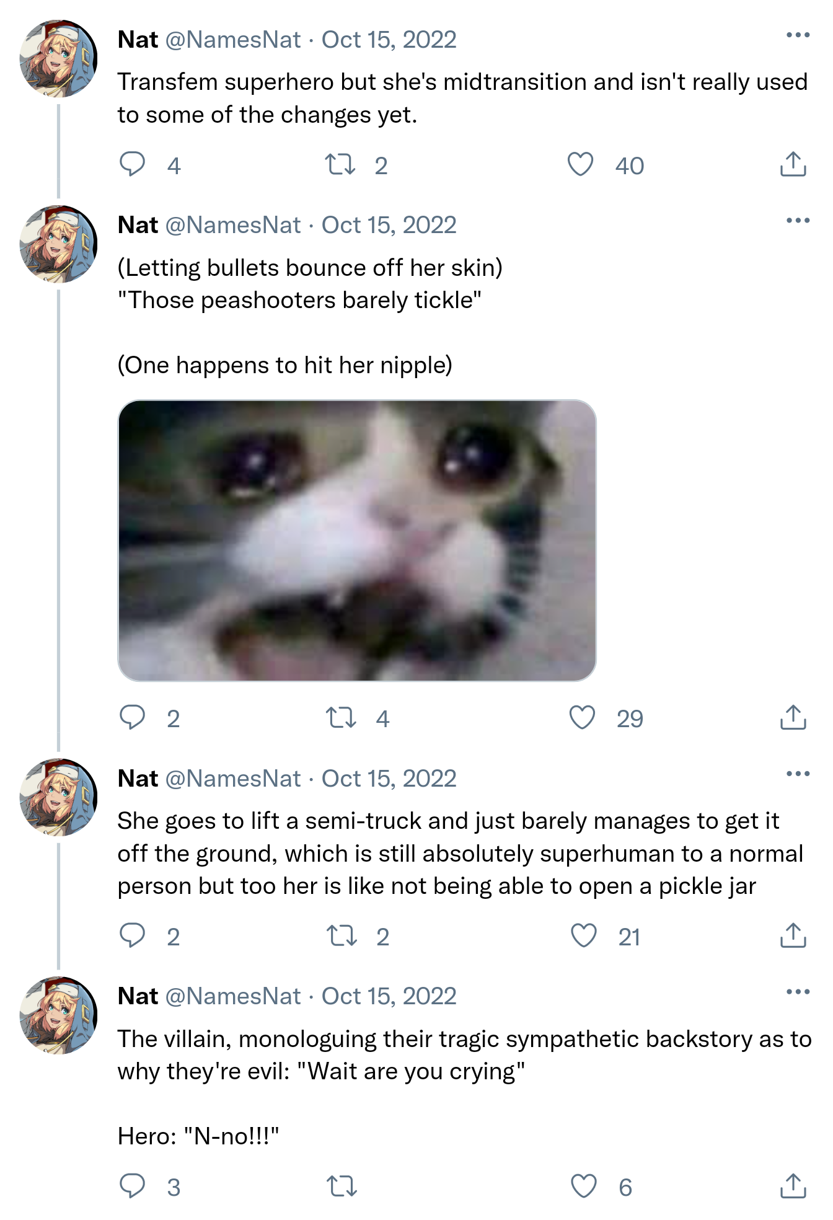Image resolution: width=833 pixels, height=1220 pixels.
Task: Open the Oct 15, 2022 timestamp link
Action: coord(389,38)
